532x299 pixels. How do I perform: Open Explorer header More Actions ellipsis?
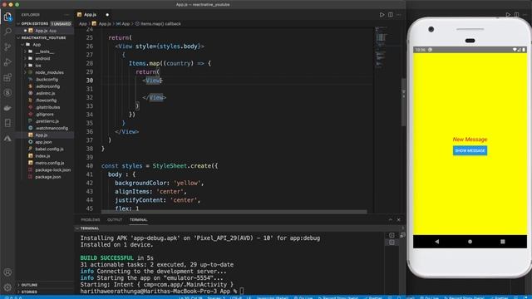click(66, 15)
